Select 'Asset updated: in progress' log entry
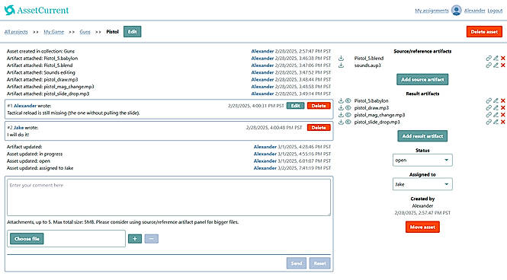 34,154
